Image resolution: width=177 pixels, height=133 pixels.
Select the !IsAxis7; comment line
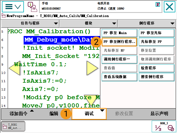tap(40, 73)
